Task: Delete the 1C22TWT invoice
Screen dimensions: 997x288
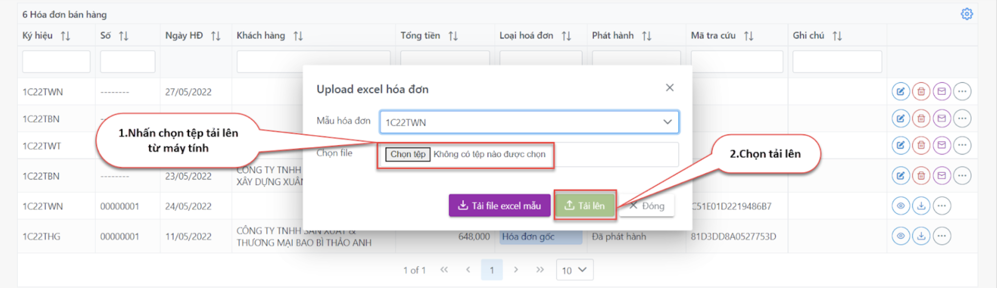Action: coord(921,145)
